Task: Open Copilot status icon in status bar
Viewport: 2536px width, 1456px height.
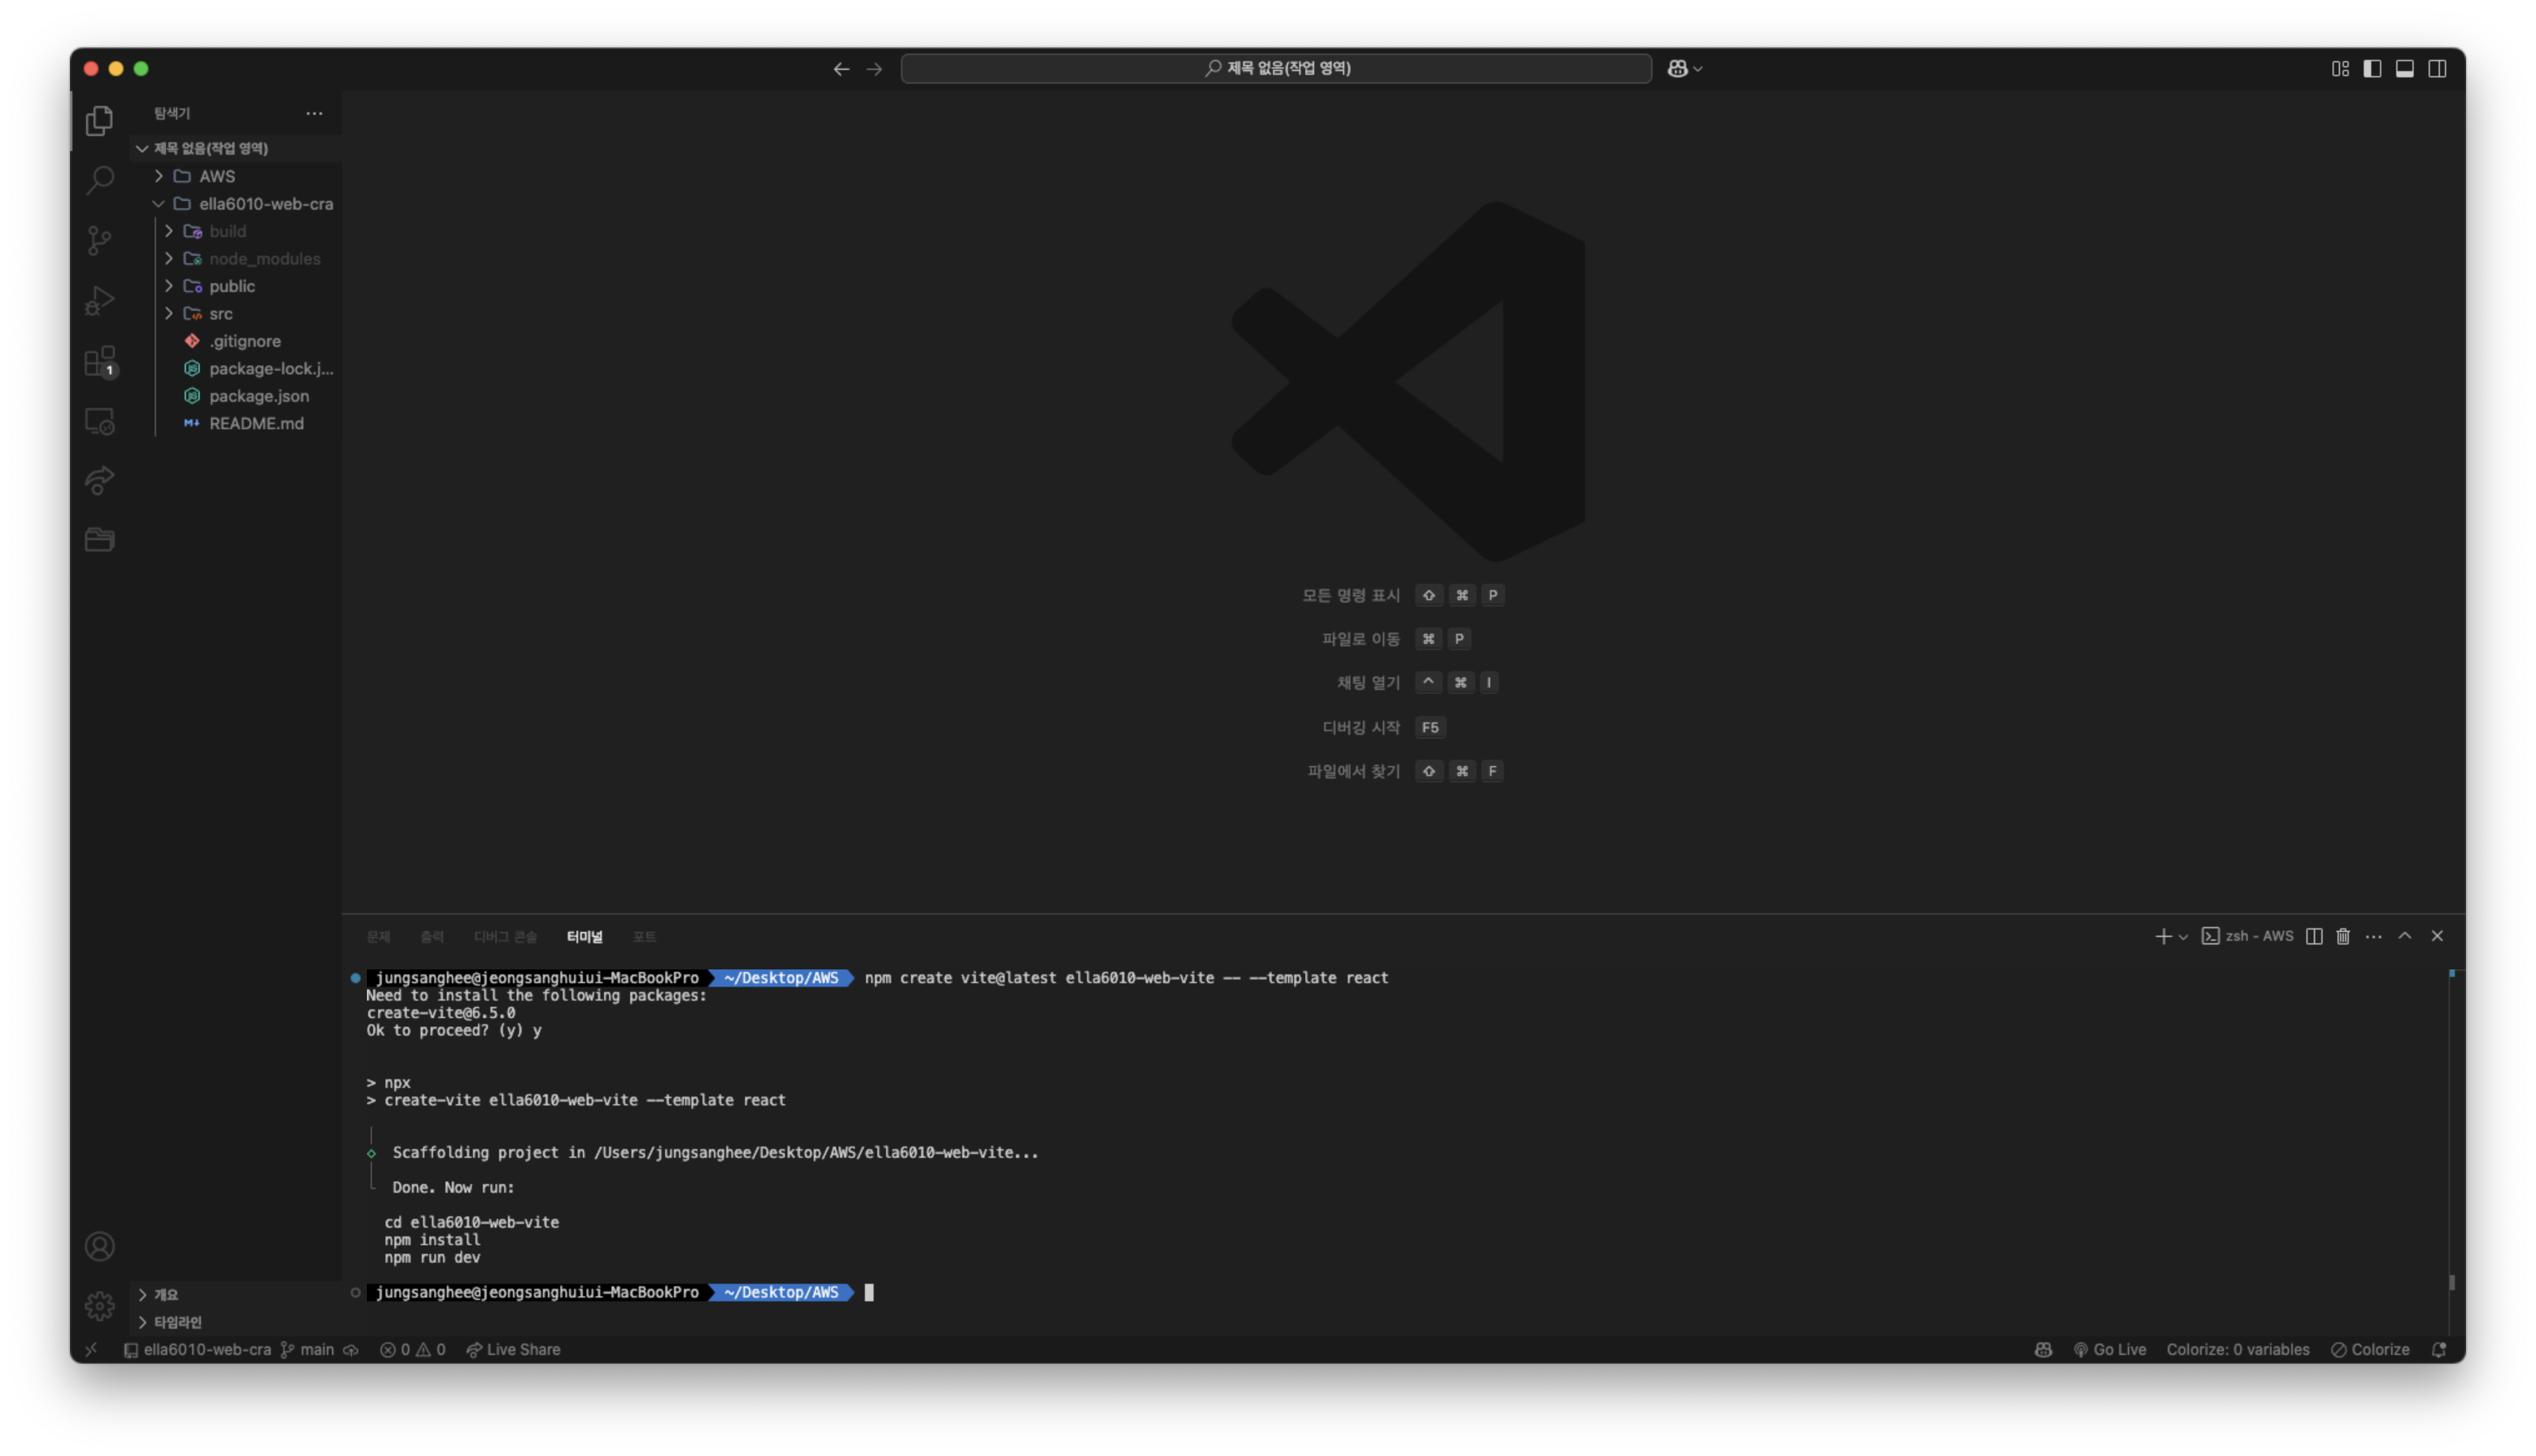Action: 2043,1349
